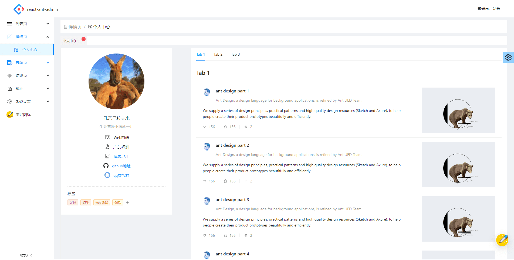Click the 结果页 bars icon in sidebar
The image size is (514, 260).
click(10, 76)
